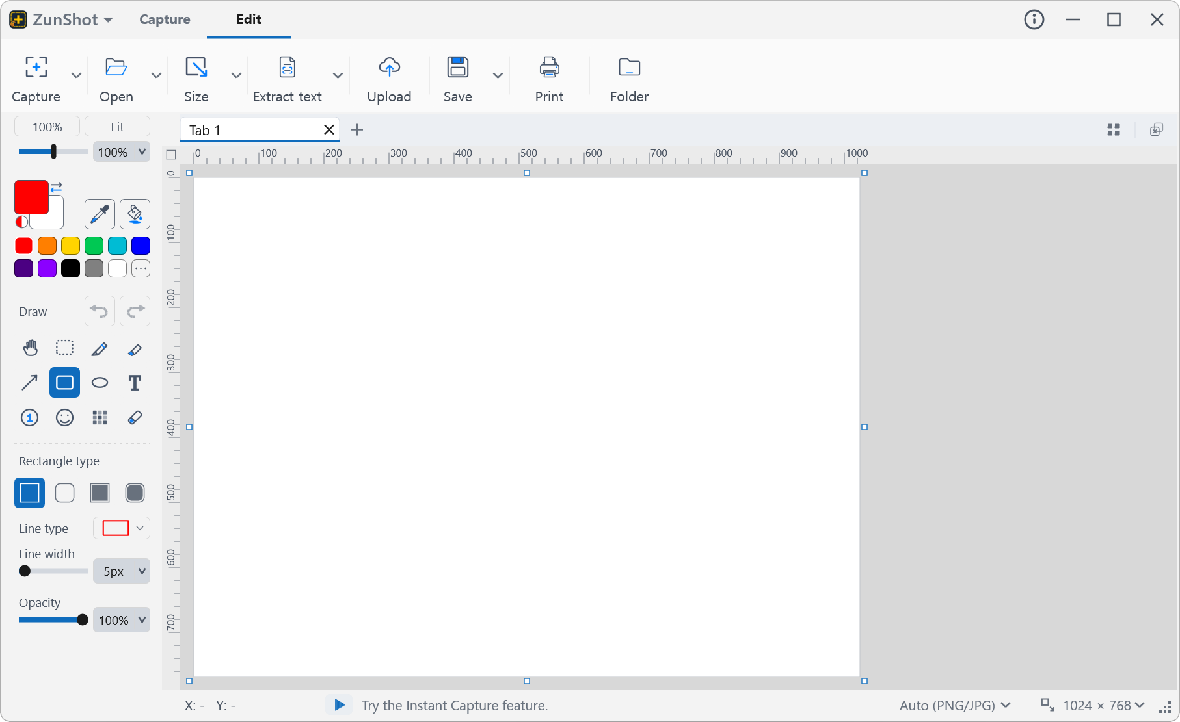This screenshot has height=722, width=1180.
Task: Select the paint bucket fill tool
Action: point(135,214)
